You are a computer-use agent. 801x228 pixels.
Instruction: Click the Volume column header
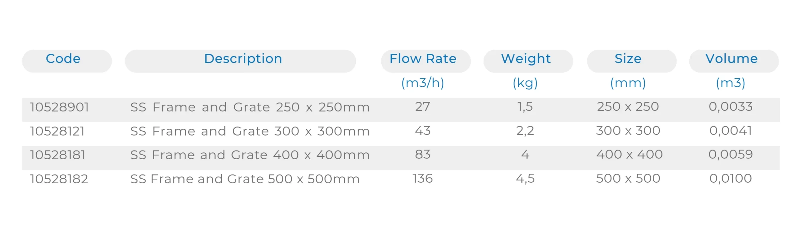pyautogui.click(x=731, y=59)
